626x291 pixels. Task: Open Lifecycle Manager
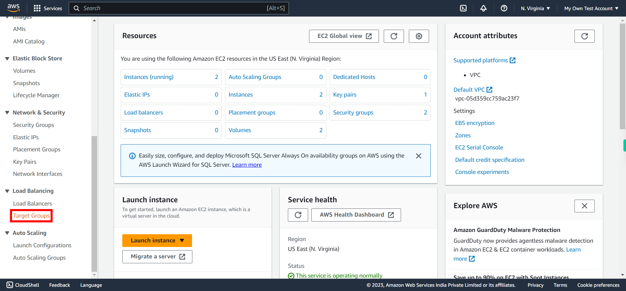tap(36, 95)
